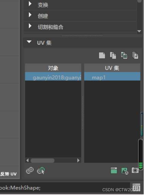Expand the 变换 section
144x195 pixels.
tap(30, 4)
